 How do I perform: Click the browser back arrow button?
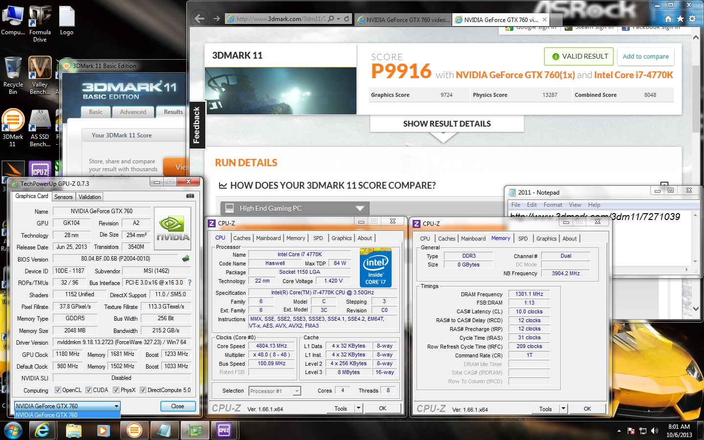point(199,19)
